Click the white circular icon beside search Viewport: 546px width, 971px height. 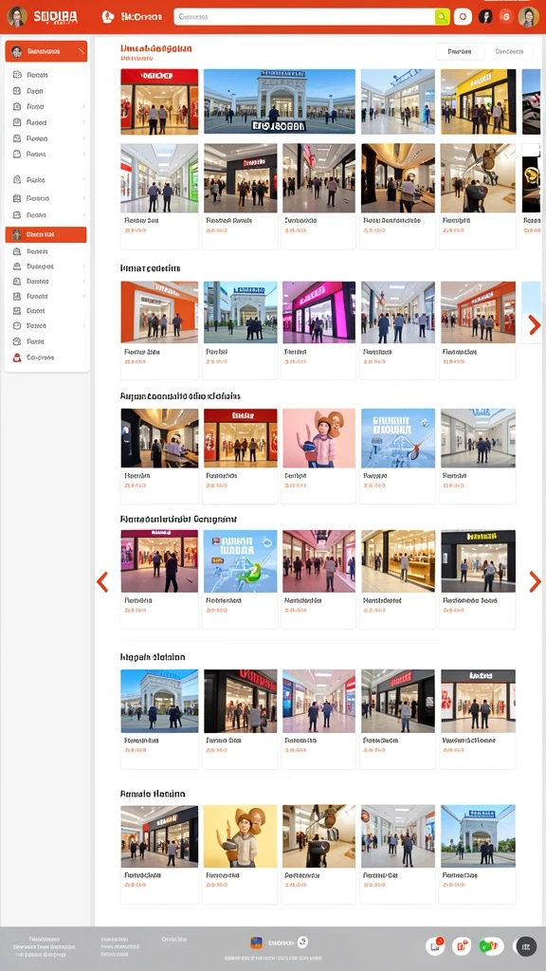point(463,17)
